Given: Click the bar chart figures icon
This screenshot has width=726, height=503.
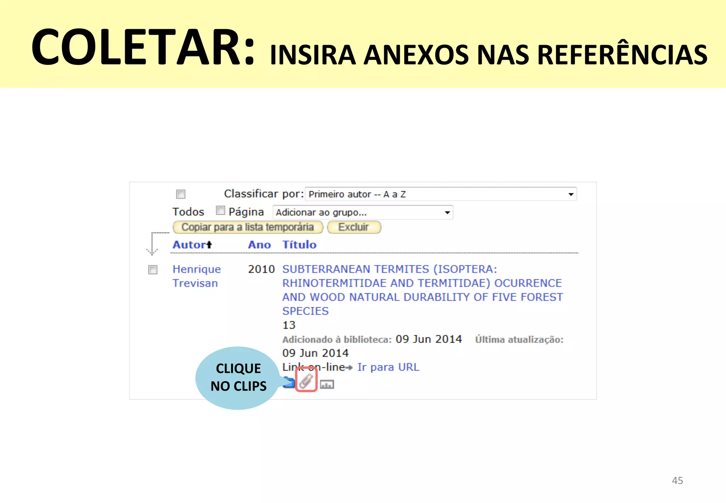Looking at the screenshot, I should click(x=327, y=384).
